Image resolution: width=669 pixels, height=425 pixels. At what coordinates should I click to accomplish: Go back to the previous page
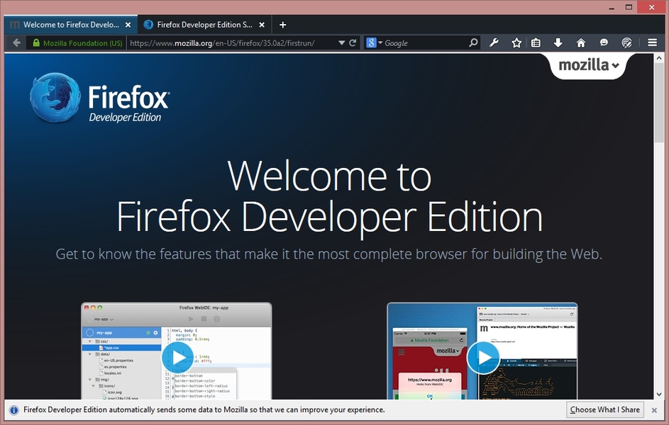point(16,42)
